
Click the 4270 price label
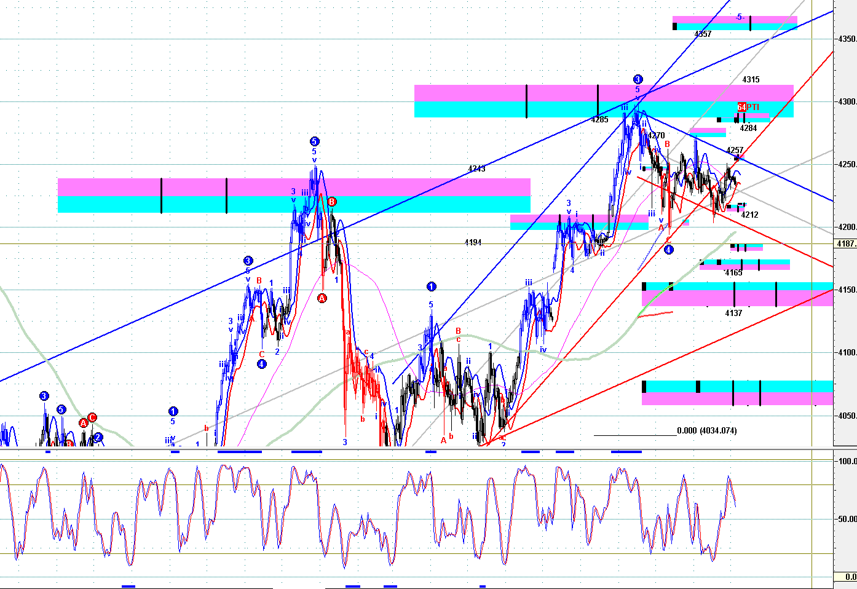pyautogui.click(x=657, y=136)
